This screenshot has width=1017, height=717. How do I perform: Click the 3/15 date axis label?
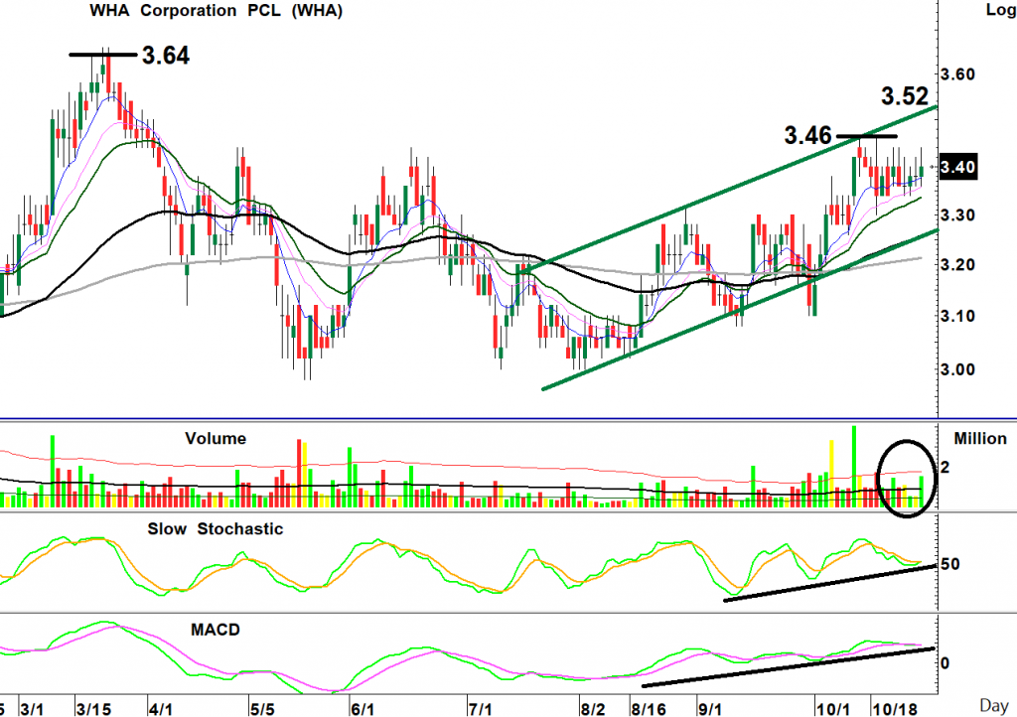(93, 709)
